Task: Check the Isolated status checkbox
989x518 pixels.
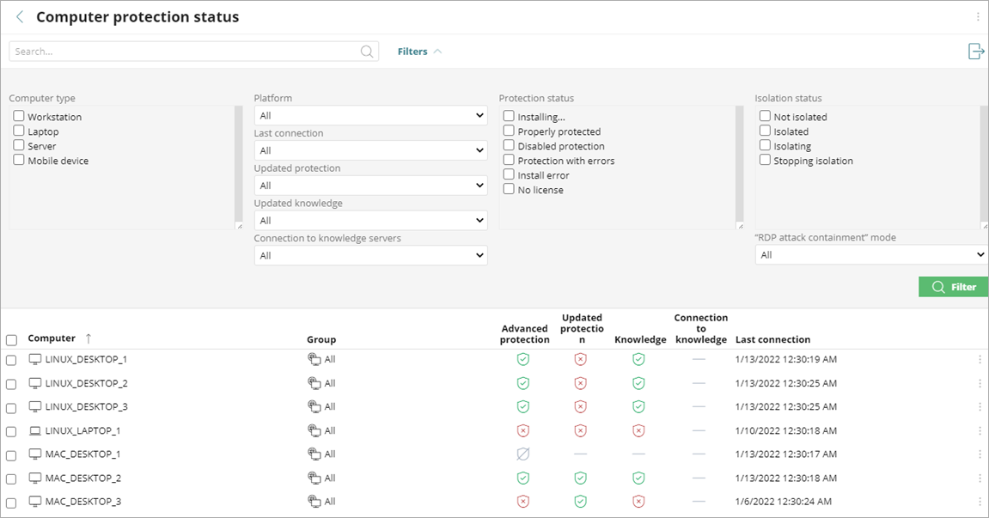Action: coord(766,131)
